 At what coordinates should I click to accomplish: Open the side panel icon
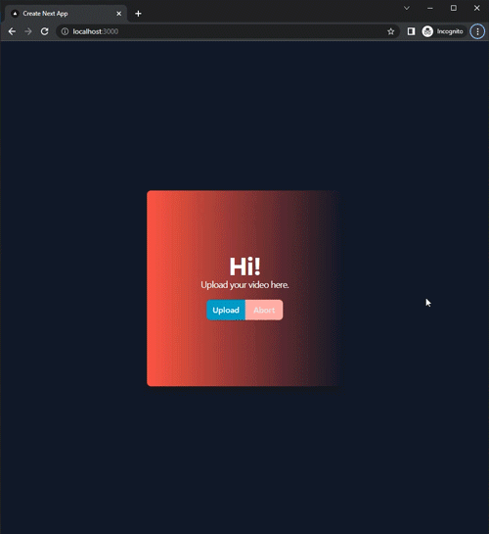[411, 31]
